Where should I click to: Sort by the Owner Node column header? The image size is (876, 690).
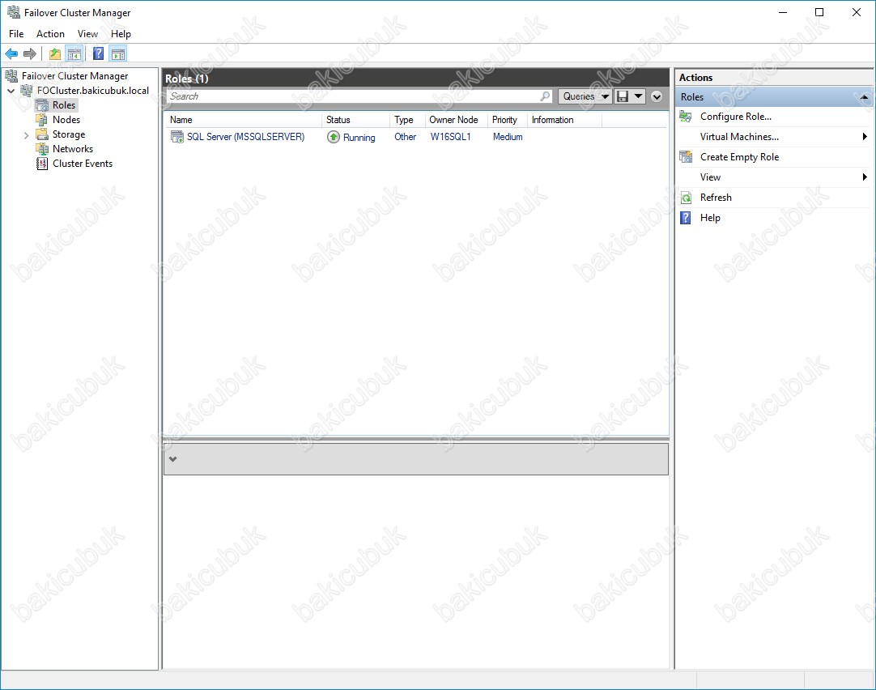pyautogui.click(x=456, y=120)
